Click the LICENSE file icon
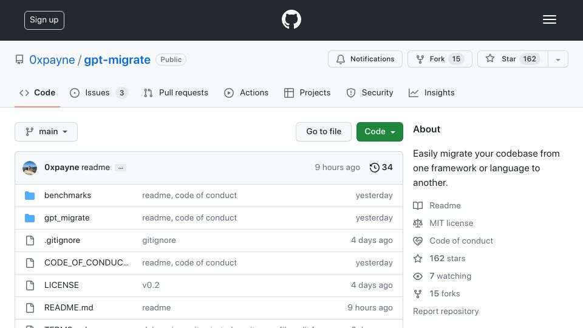 30,285
